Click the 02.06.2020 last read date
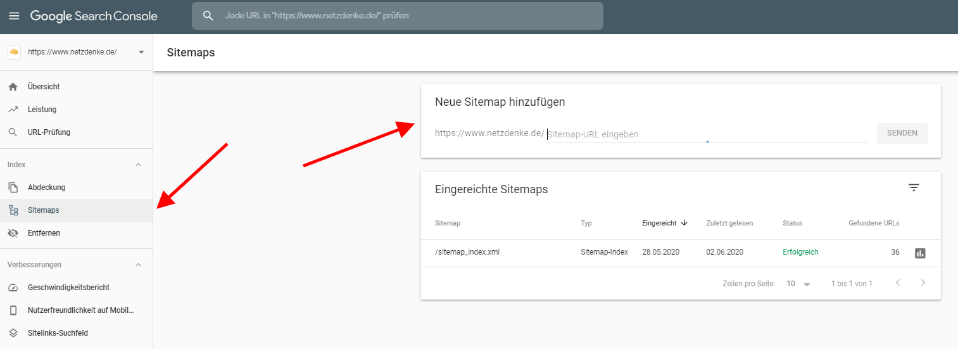Screen dimensions: 958x349 725,252
